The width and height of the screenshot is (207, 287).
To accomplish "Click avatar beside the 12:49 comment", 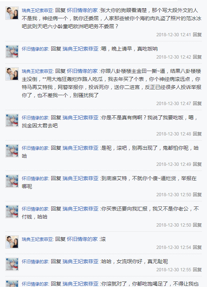I will point(12,151).
